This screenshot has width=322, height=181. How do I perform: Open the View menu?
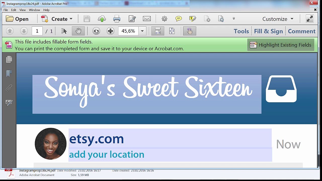coord(22,10)
